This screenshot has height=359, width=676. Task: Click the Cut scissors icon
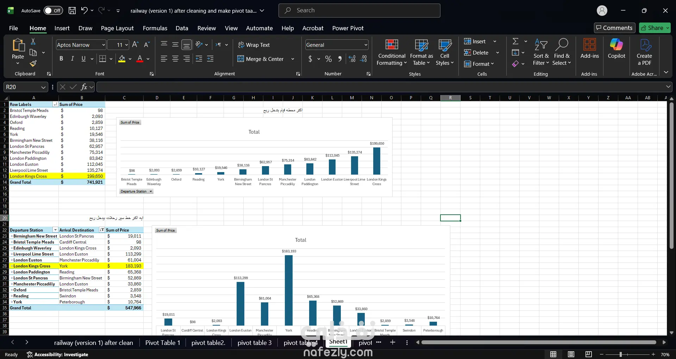click(33, 42)
